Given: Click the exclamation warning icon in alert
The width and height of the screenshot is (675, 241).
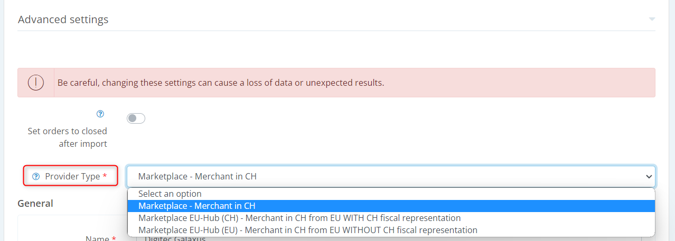Looking at the screenshot, I should (x=36, y=83).
